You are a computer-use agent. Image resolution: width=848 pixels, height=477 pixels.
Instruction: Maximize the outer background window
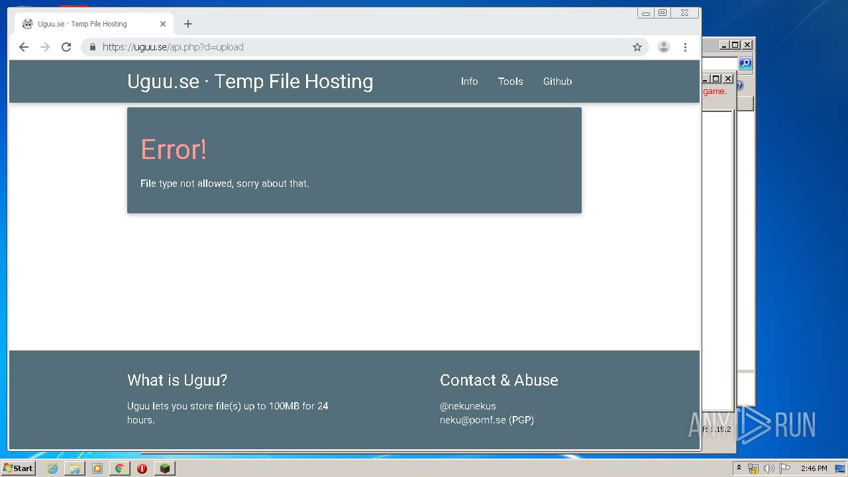pyautogui.click(x=735, y=45)
